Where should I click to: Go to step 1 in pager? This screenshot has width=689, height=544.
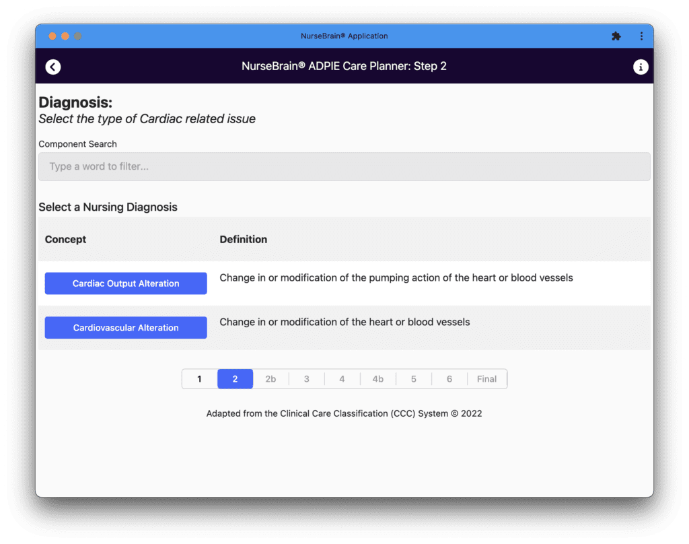199,379
